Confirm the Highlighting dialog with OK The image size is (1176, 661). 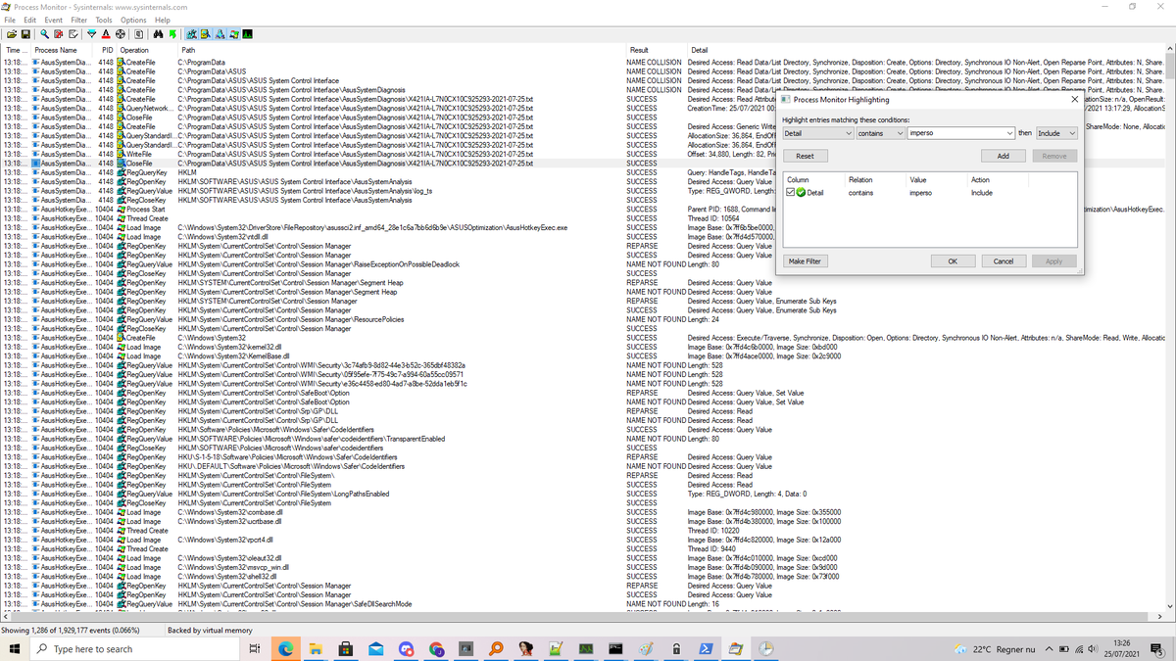(x=952, y=261)
